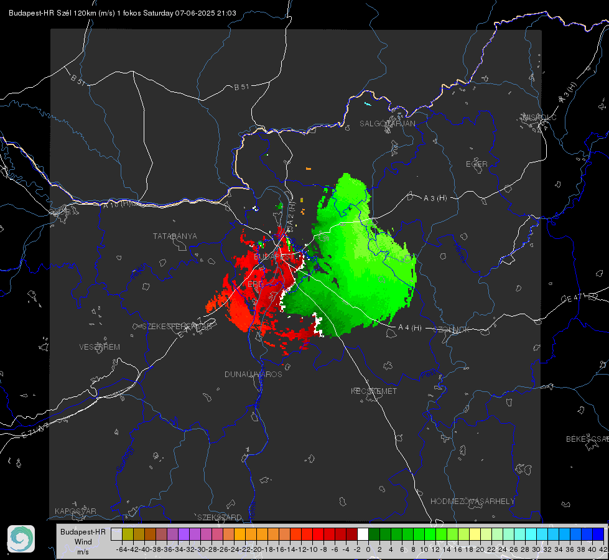Image resolution: width=609 pixels, height=560 pixels.
Task: Click the '-64' legend value label
Action: (122, 549)
